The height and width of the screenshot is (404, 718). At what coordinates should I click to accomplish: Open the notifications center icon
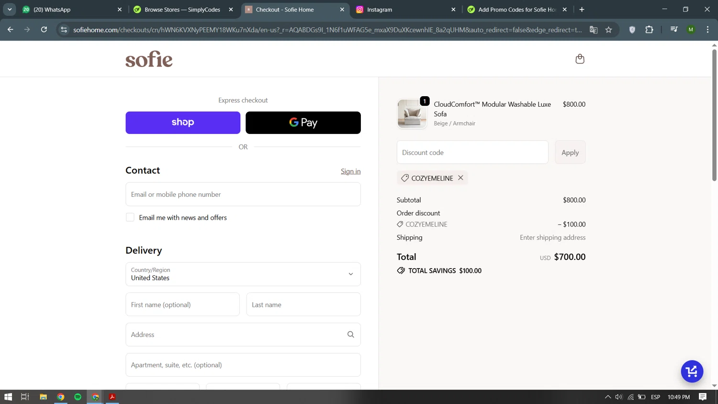pyautogui.click(x=703, y=397)
